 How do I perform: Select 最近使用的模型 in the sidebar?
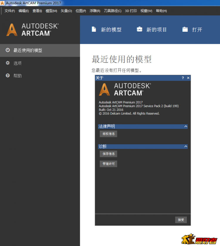coord(40,50)
